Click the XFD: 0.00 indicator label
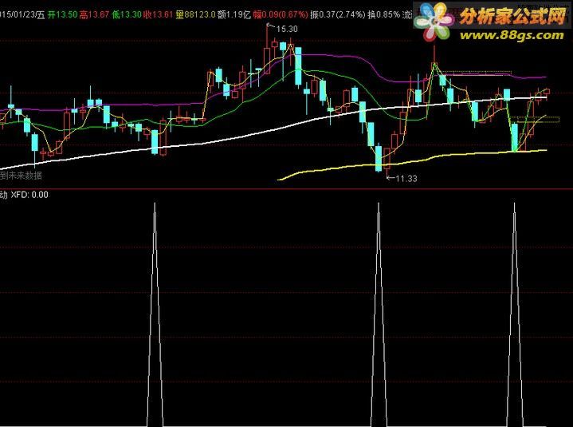Image resolution: width=573 pixels, height=427 pixels. (x=29, y=195)
